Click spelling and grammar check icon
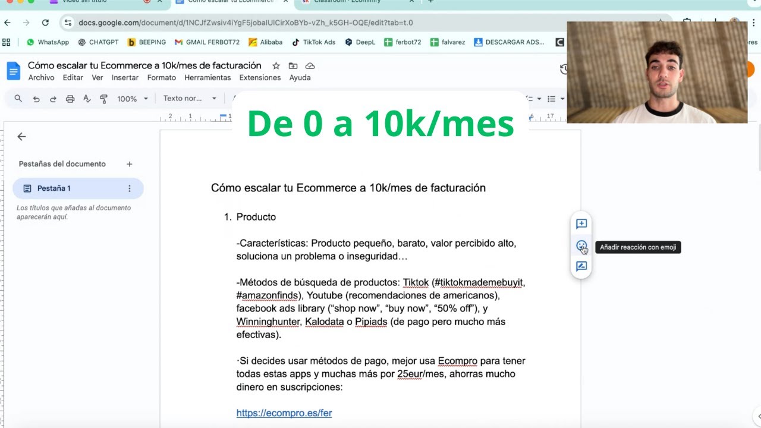The image size is (761, 428). (x=87, y=99)
